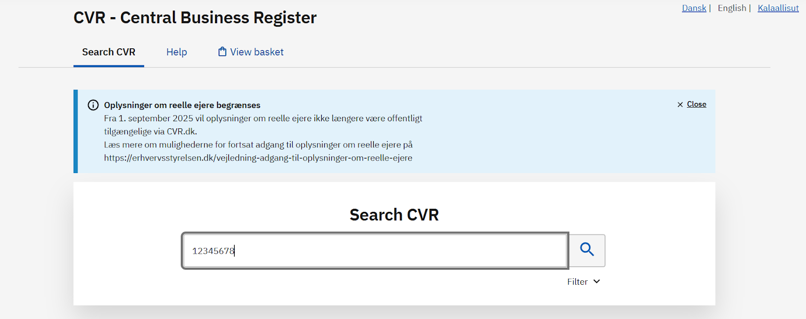Switch language to Dansk
Viewport: 806px width, 319px height.
(x=694, y=8)
